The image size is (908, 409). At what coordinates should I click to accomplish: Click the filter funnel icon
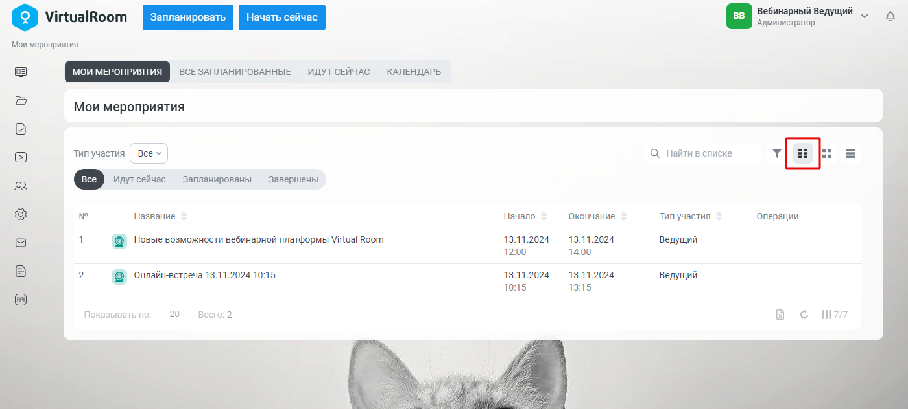pyautogui.click(x=777, y=153)
